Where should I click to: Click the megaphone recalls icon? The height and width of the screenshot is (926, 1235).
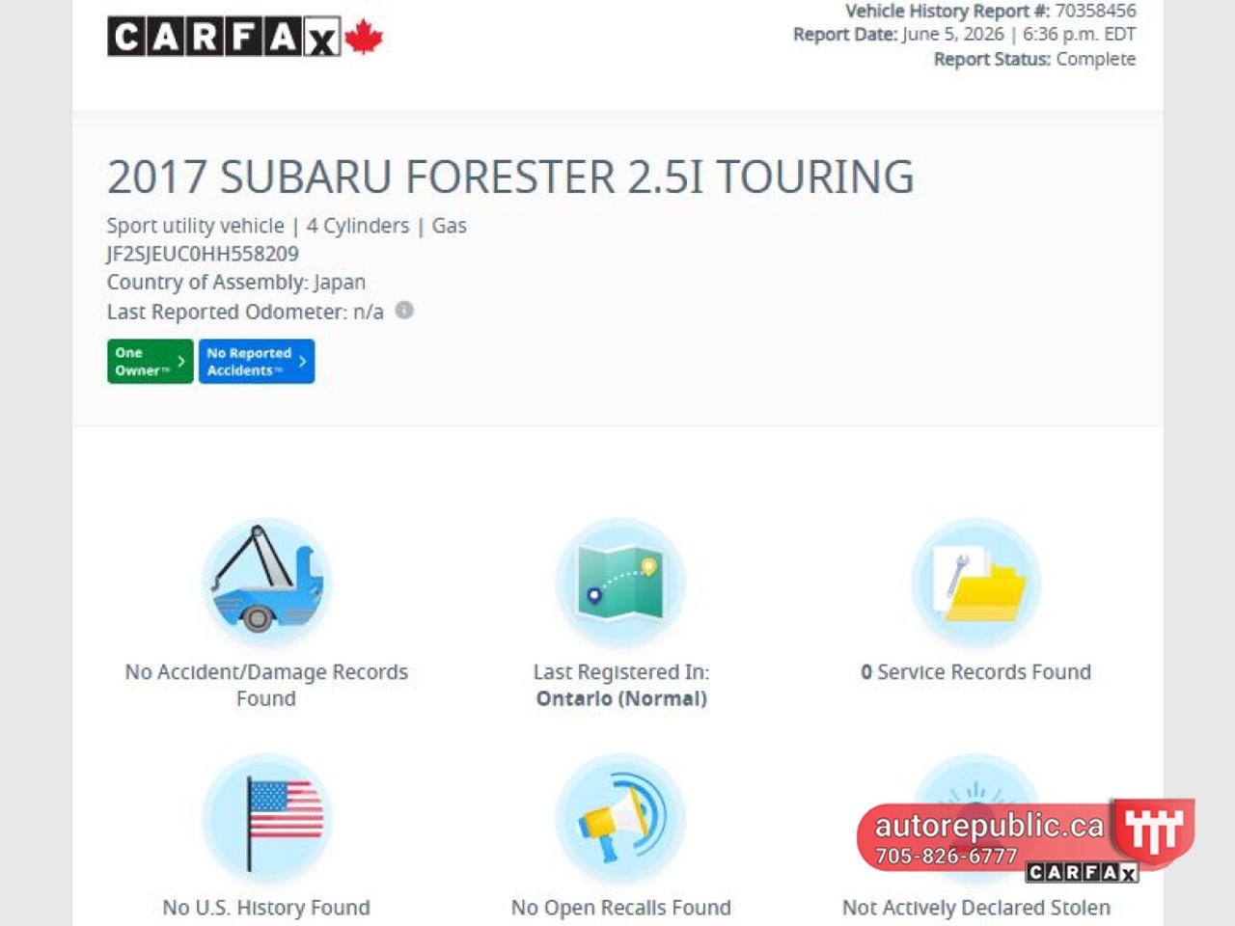click(x=621, y=818)
